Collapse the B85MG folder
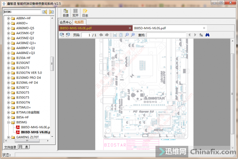This screenshot has height=159, width=238. pyautogui.click(x=9, y=122)
